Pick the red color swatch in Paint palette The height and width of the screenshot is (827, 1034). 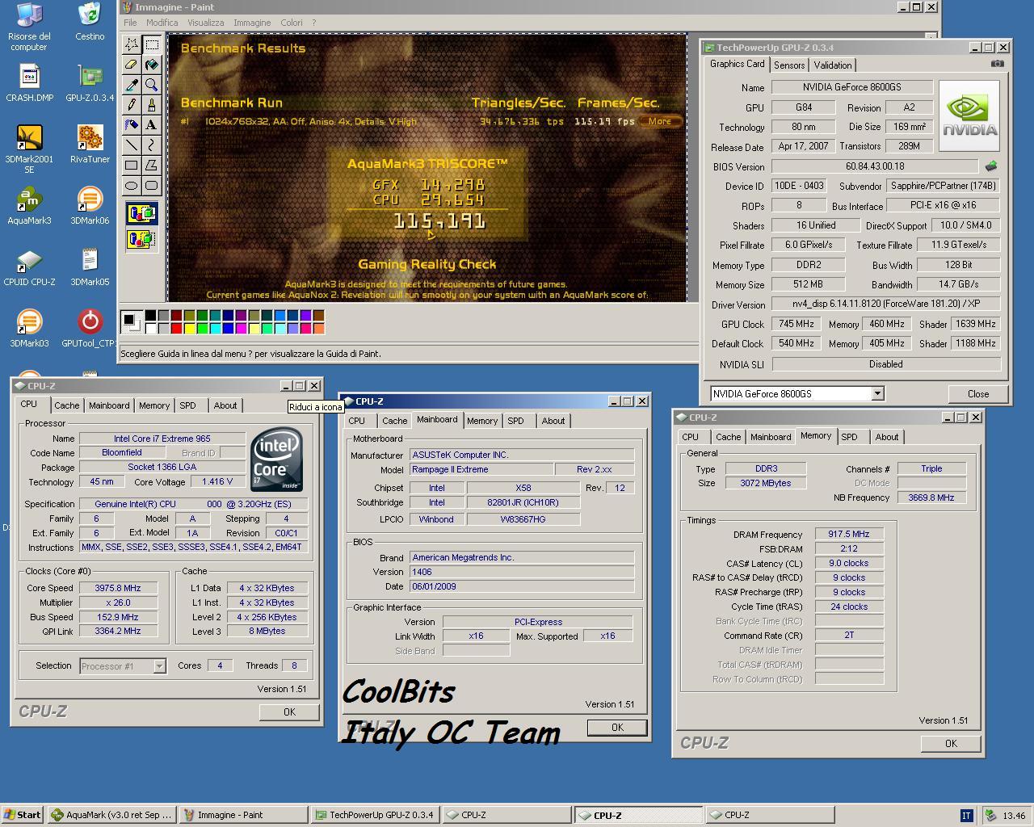pyautogui.click(x=176, y=328)
